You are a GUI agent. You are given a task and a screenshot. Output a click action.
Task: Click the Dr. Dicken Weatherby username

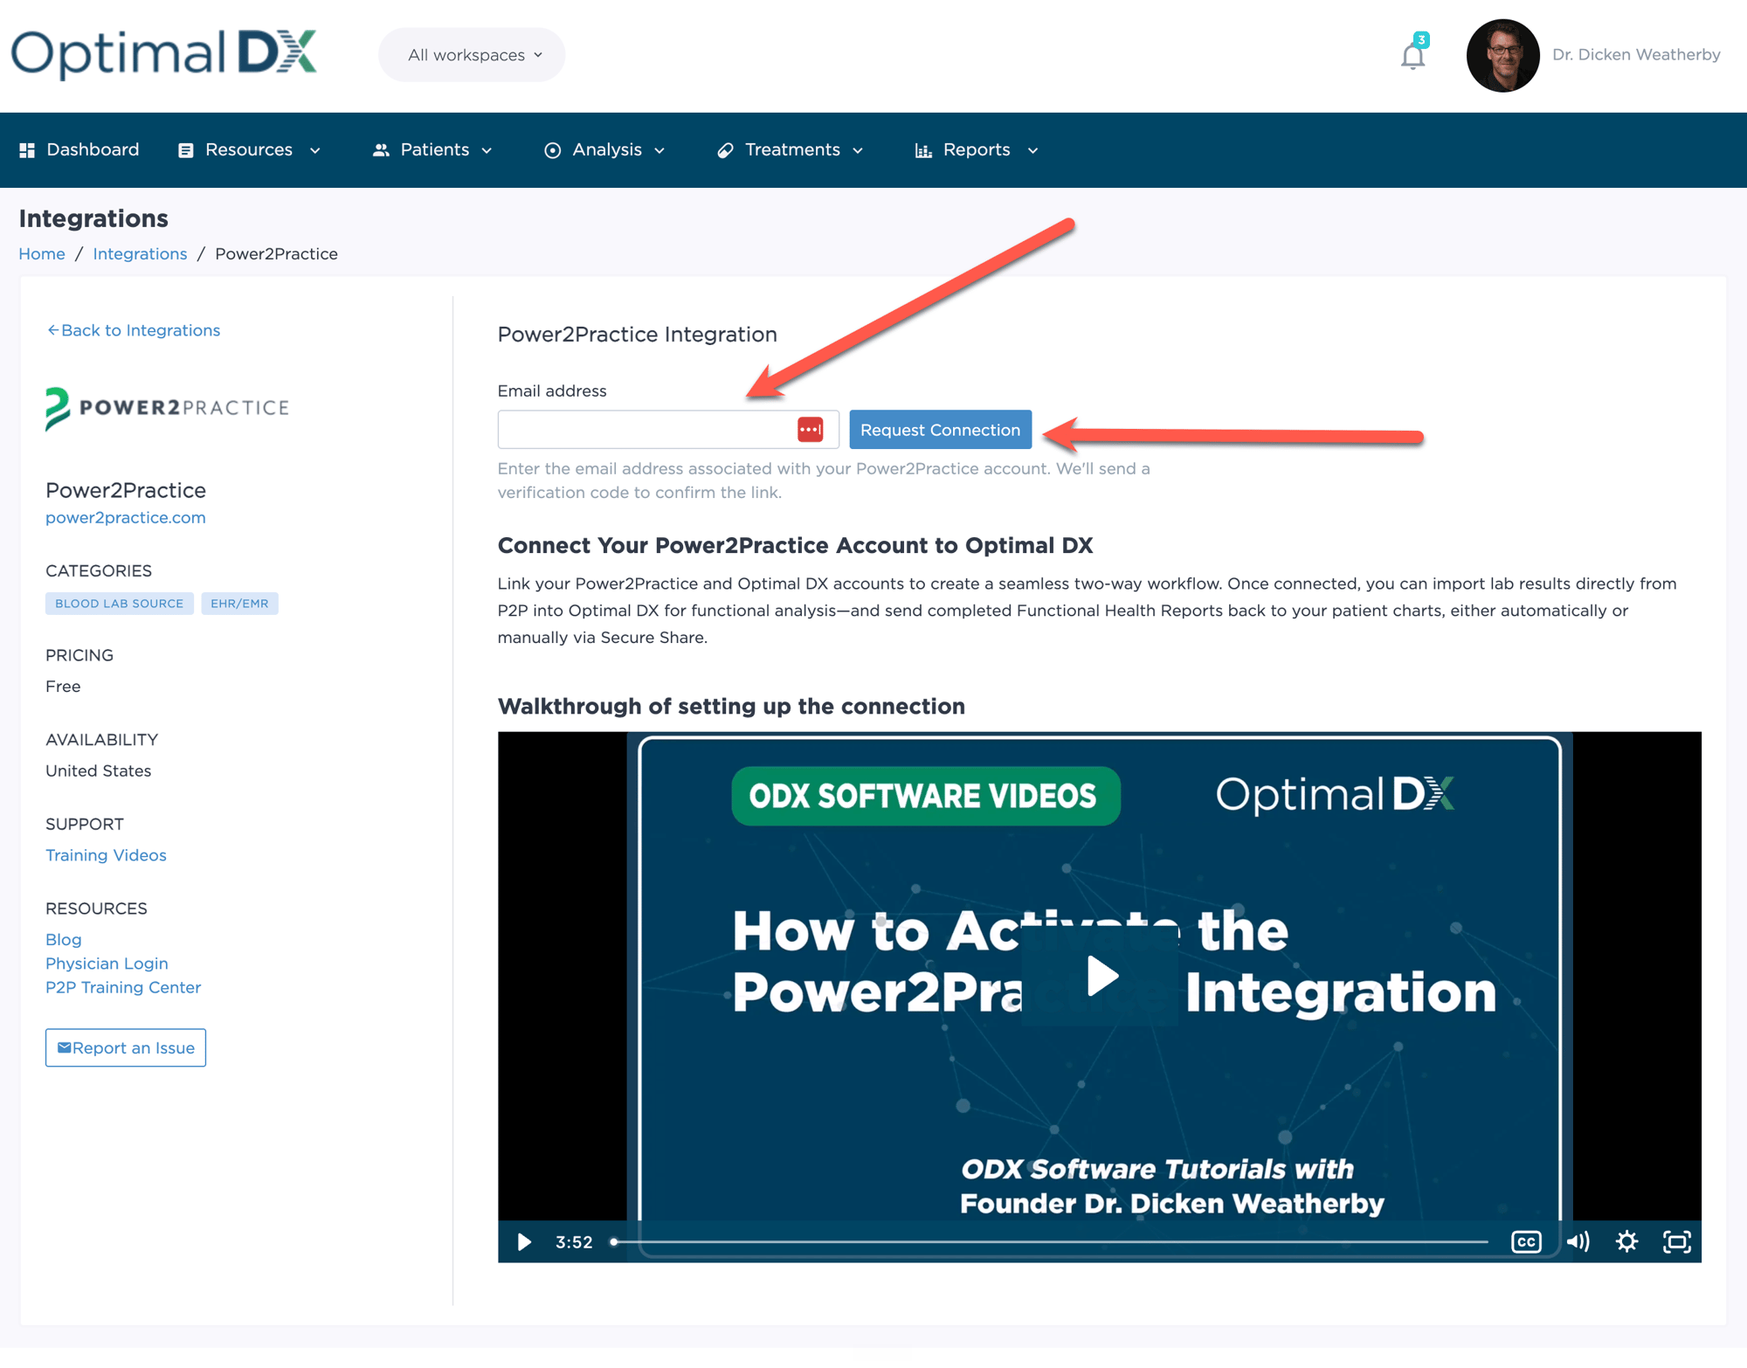coord(1636,55)
